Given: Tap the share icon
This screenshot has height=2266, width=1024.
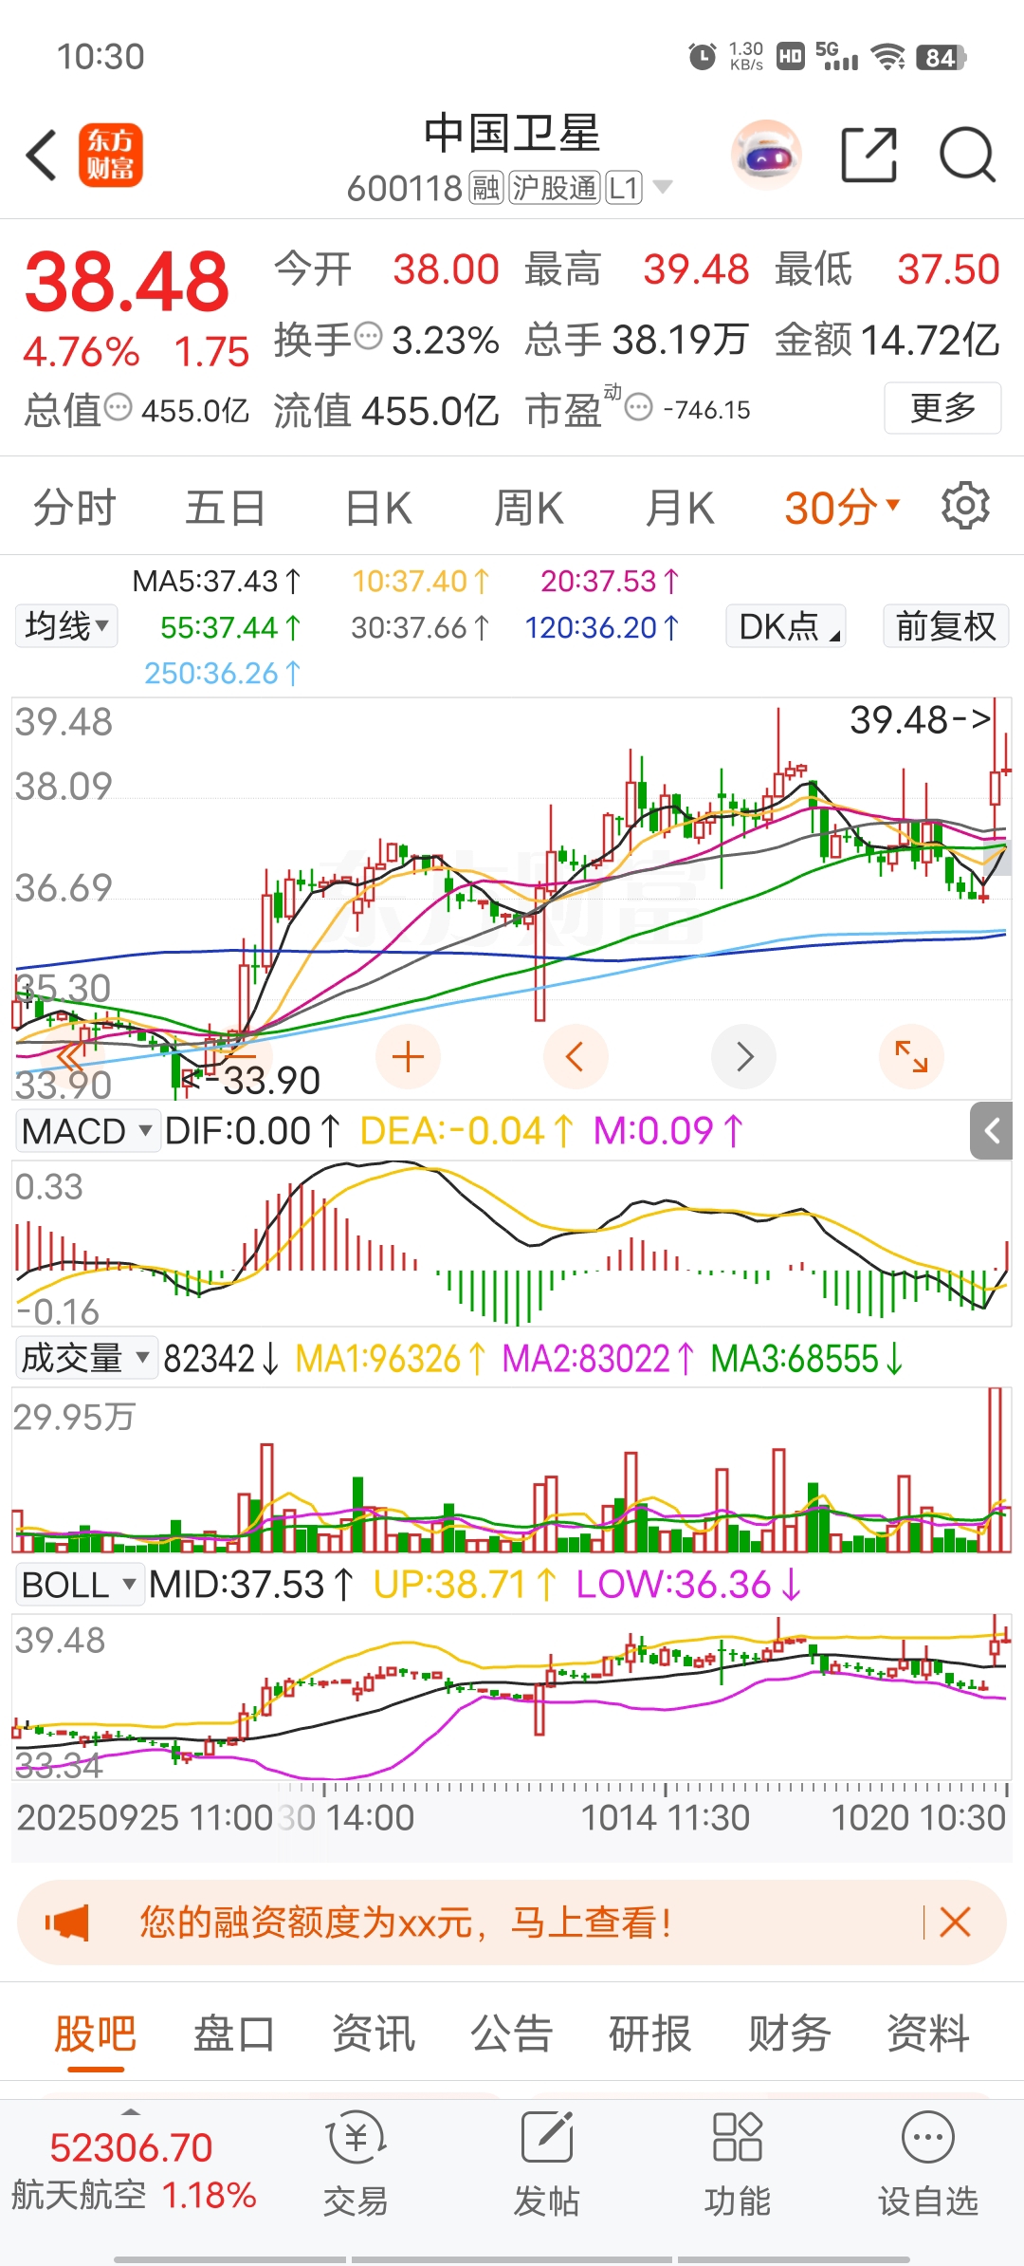Looking at the screenshot, I should coord(869,155).
